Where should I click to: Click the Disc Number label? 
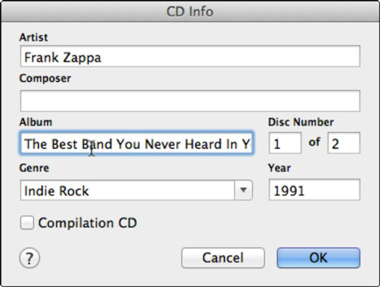click(300, 122)
